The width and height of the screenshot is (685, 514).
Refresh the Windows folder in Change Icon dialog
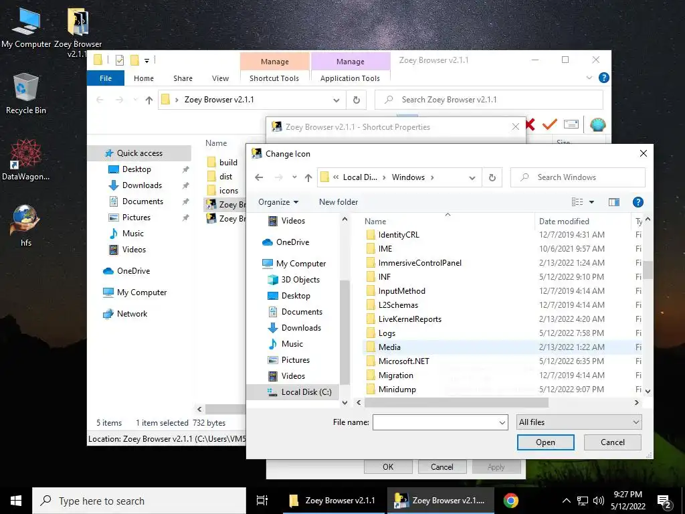(492, 177)
